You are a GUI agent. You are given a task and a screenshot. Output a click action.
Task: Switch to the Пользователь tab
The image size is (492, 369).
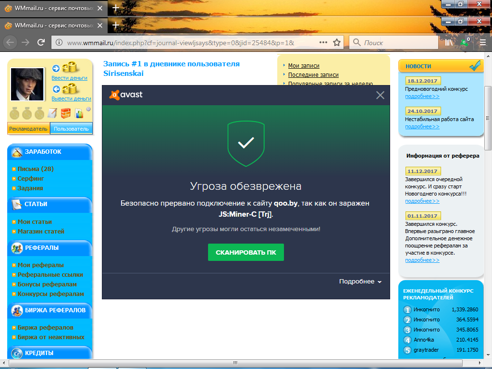point(71,129)
